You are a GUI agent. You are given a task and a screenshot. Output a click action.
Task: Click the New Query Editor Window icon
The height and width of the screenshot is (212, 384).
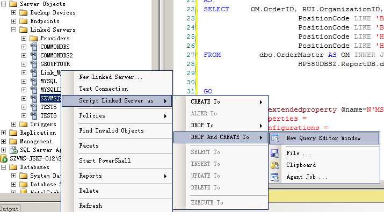click(275, 138)
